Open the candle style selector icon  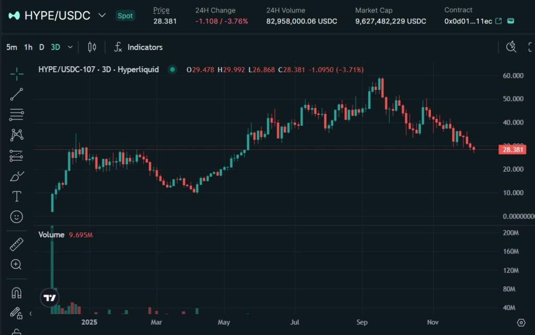[x=92, y=47]
